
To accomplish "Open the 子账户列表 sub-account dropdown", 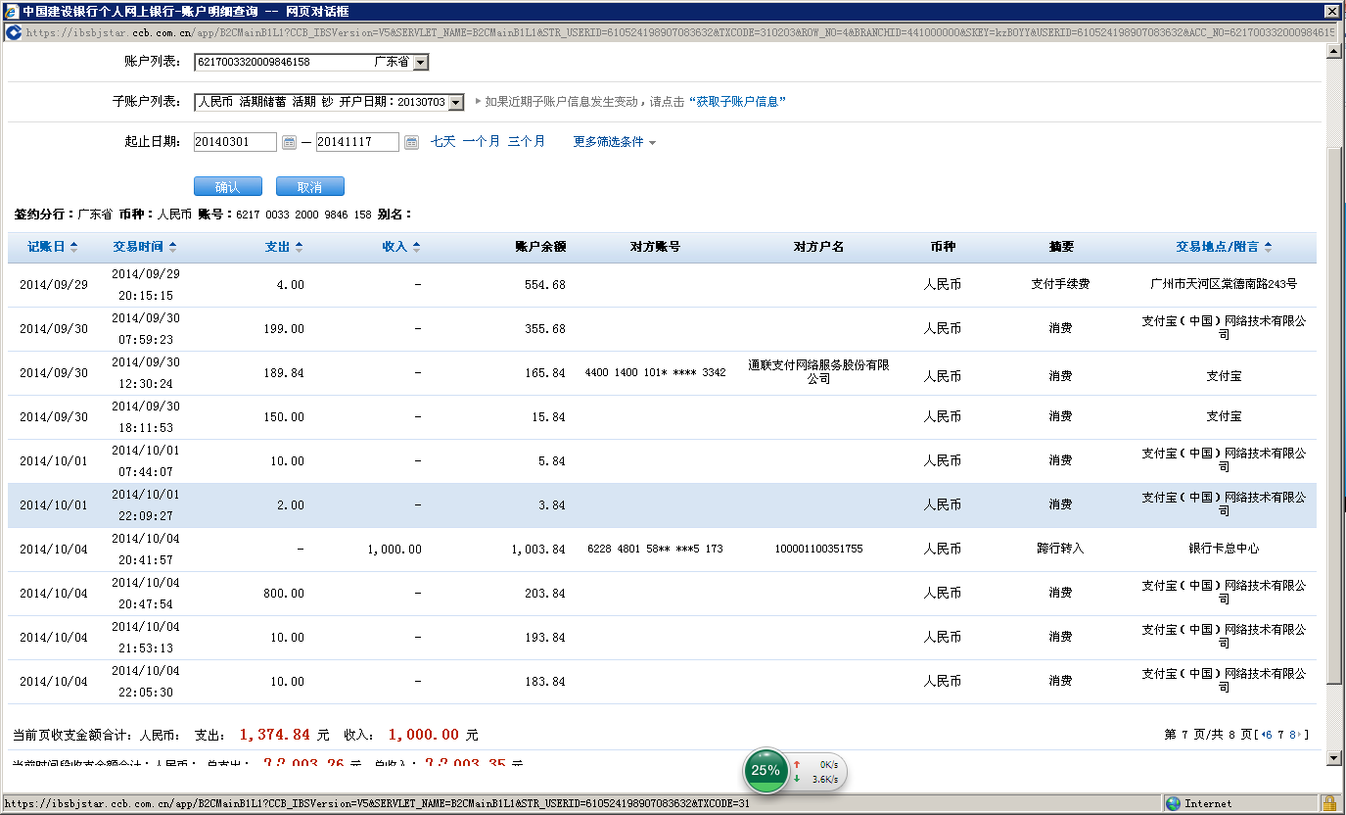I will tap(455, 102).
